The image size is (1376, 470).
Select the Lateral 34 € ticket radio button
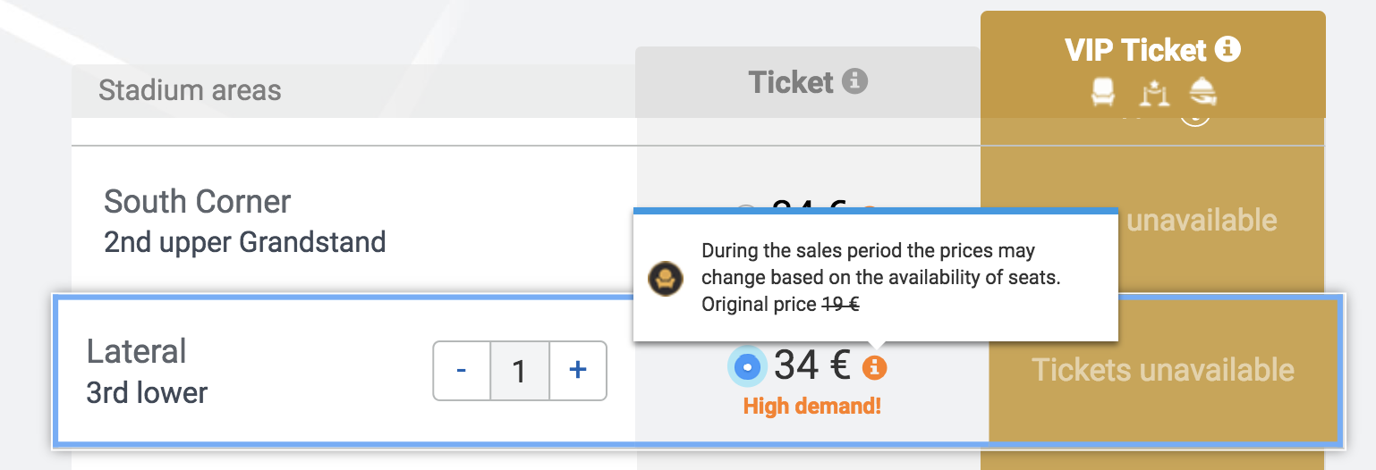point(748,366)
